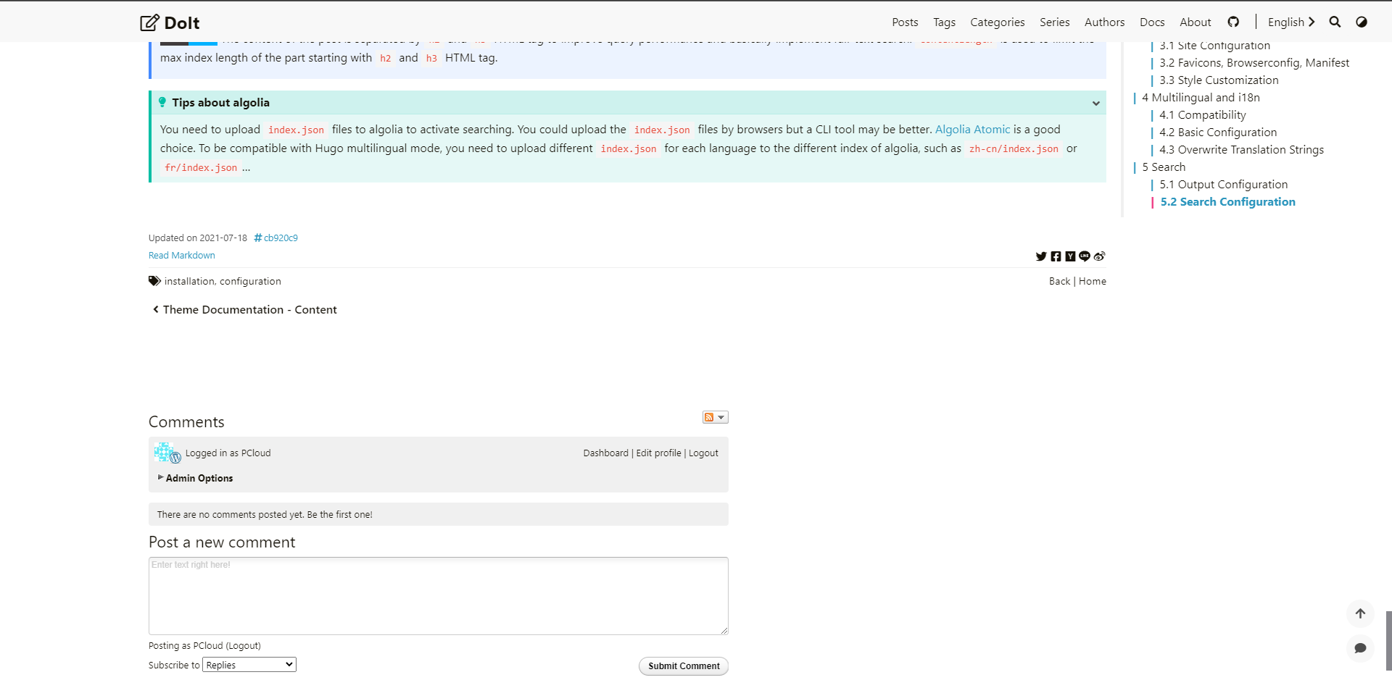Image resolution: width=1392 pixels, height=680 pixels.
Task: Open the floating comments bubble
Action: tap(1361, 648)
